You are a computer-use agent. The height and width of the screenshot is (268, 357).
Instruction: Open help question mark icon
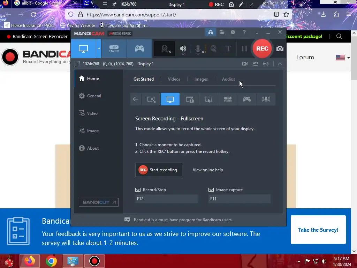coord(244,32)
